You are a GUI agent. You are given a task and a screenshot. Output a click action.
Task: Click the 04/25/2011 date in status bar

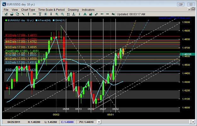[x=14, y=122]
